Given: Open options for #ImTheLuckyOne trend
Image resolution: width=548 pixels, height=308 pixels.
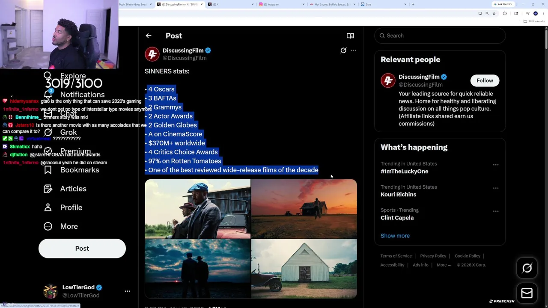Looking at the screenshot, I should [496, 165].
